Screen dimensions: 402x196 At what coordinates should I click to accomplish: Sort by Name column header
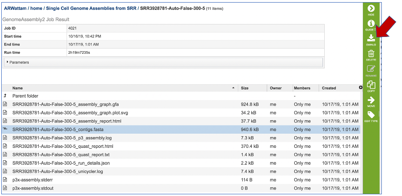(x=18, y=88)
